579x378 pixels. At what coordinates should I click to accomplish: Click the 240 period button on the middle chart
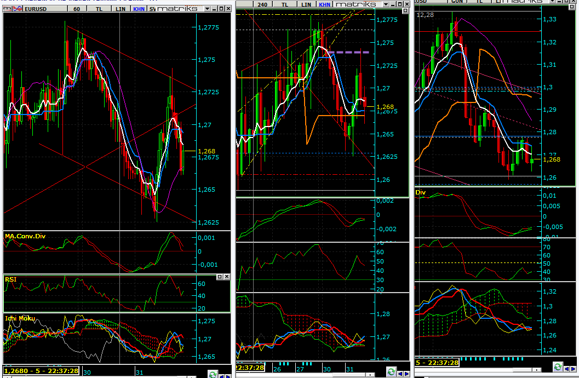click(x=262, y=4)
